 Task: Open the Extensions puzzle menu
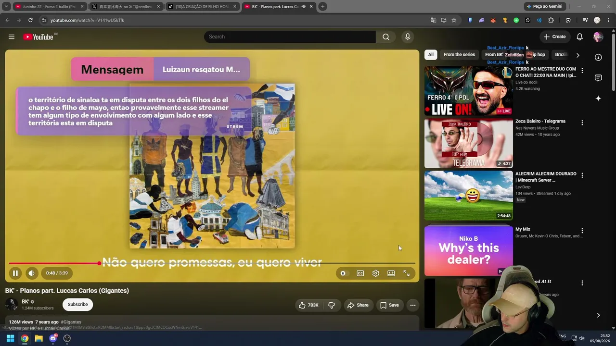click(551, 20)
